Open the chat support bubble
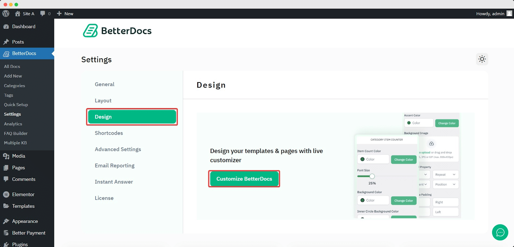Viewport: 514px width, 247px height. click(x=500, y=232)
